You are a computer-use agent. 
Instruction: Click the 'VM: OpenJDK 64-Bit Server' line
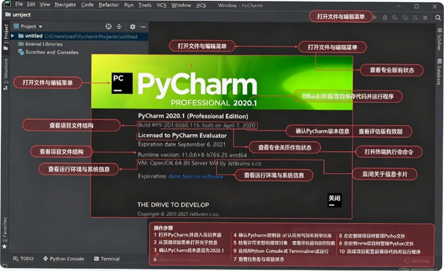coord(199,163)
